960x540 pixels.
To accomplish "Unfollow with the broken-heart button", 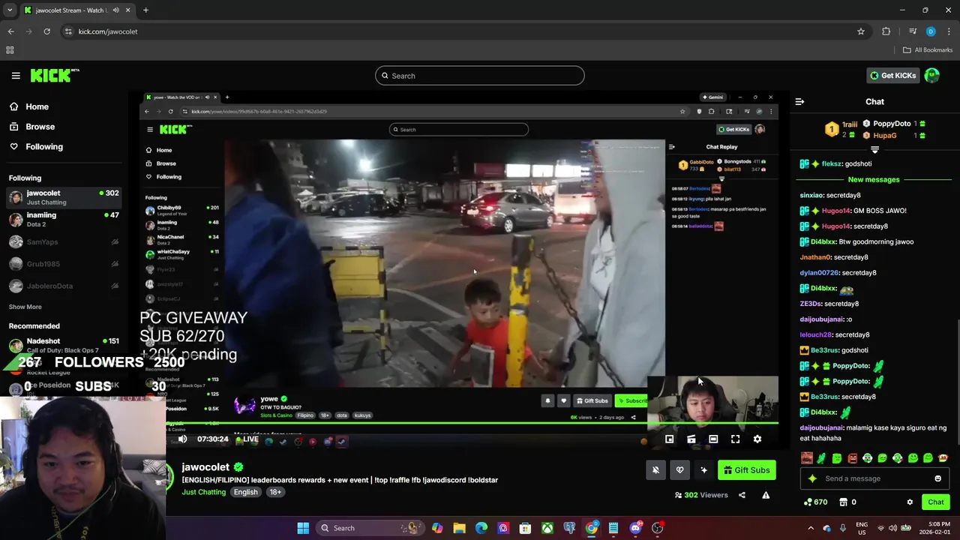I will click(x=679, y=470).
